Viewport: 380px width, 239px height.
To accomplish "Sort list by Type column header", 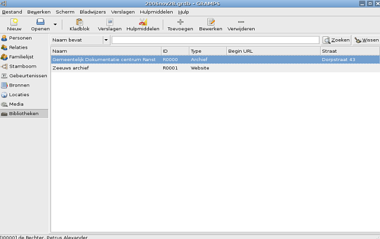I will coord(207,51).
